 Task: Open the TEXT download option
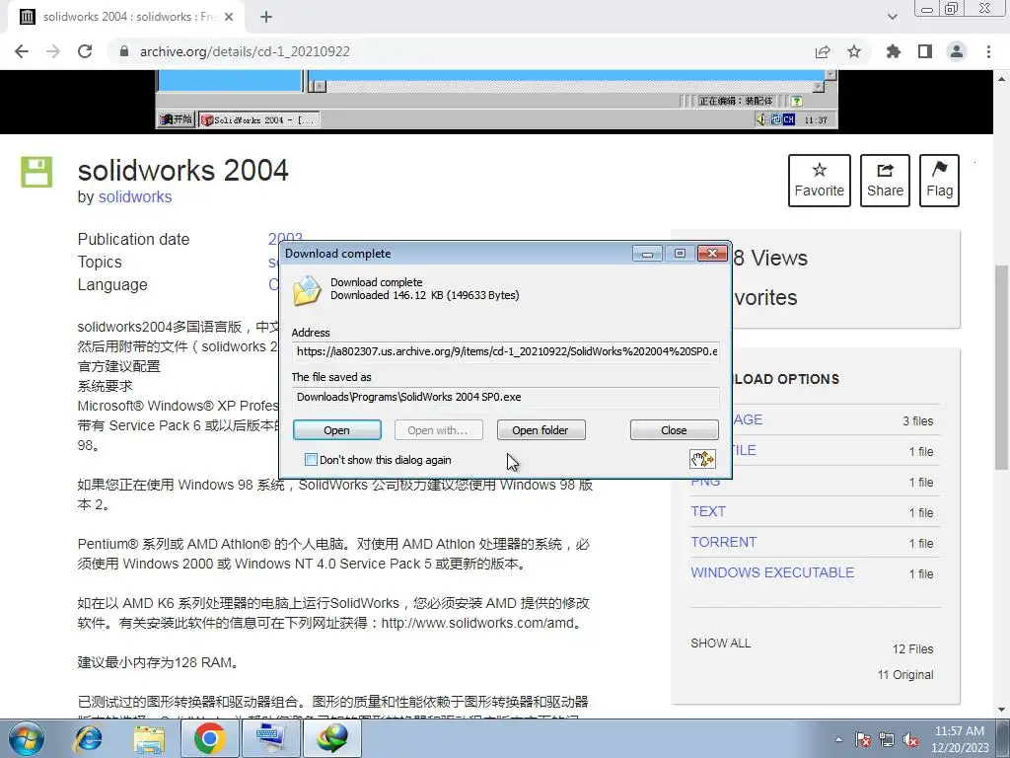(x=708, y=512)
